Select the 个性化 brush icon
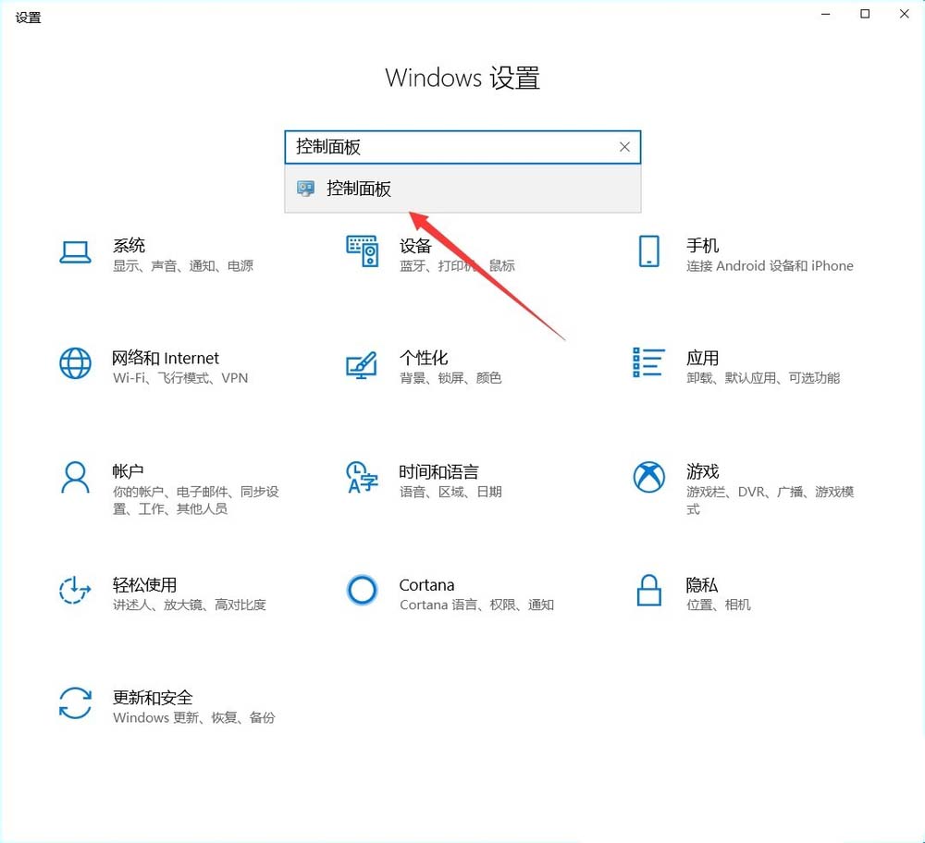Viewport: 925px width, 843px height. [362, 363]
